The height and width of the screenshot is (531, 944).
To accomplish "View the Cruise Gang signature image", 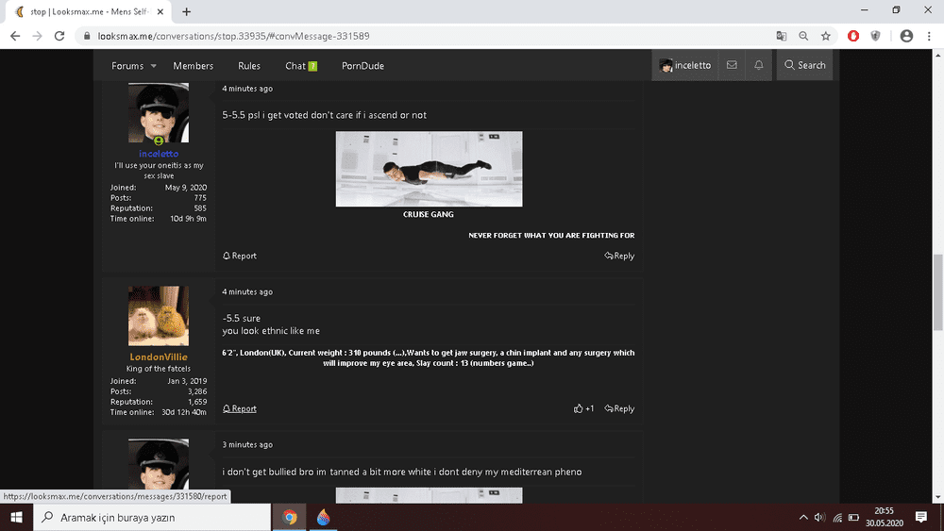I will [x=429, y=169].
